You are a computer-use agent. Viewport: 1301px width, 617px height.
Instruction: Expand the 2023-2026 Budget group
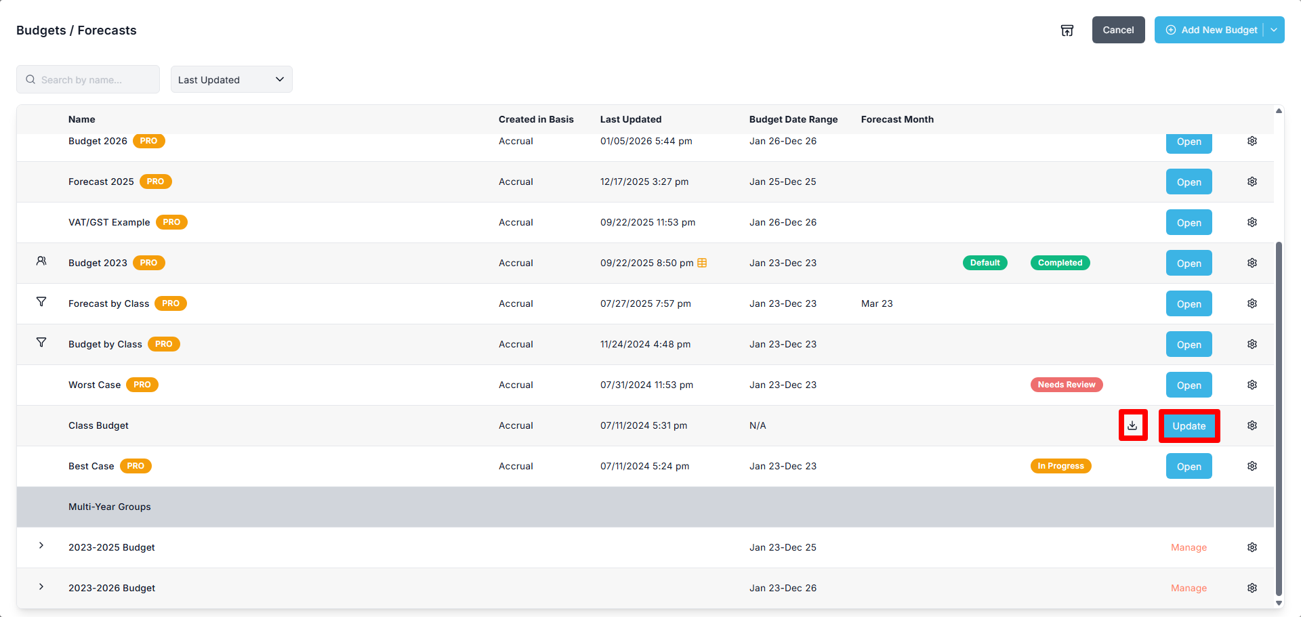pos(41,587)
